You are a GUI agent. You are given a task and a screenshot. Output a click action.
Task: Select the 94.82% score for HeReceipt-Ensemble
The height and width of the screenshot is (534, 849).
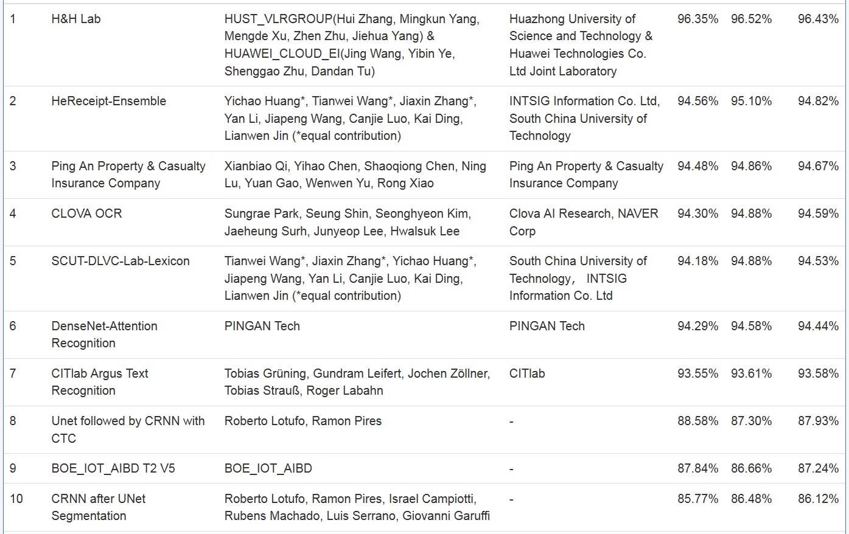818,101
